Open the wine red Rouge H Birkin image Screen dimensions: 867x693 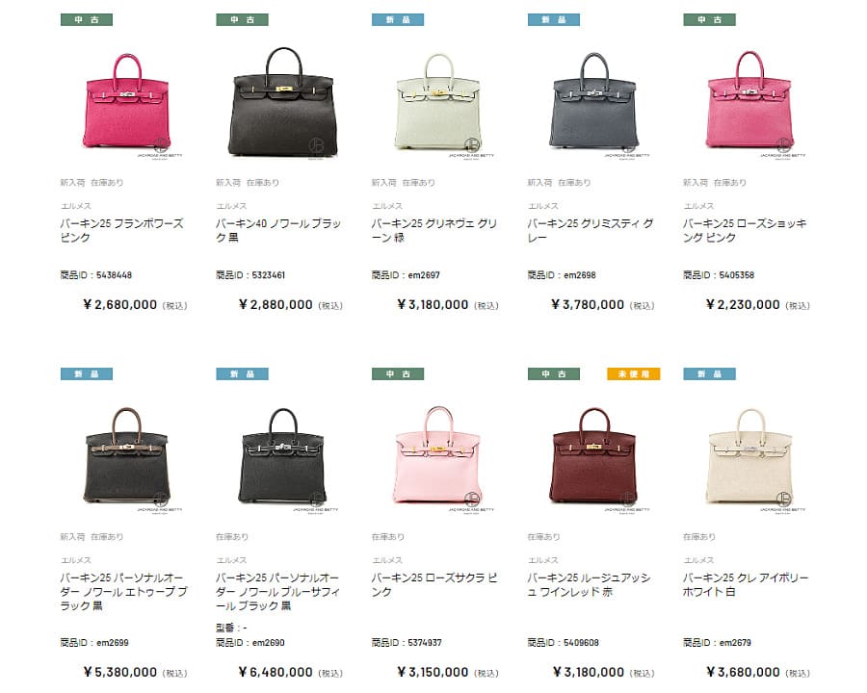click(593, 455)
